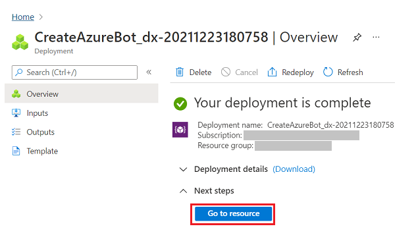
Task: Go to the Home breadcrumb link
Action: 23,17
